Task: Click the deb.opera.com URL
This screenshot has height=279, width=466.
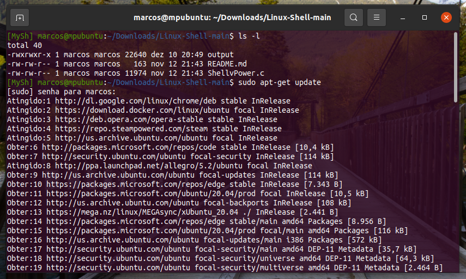Action: click(129, 119)
